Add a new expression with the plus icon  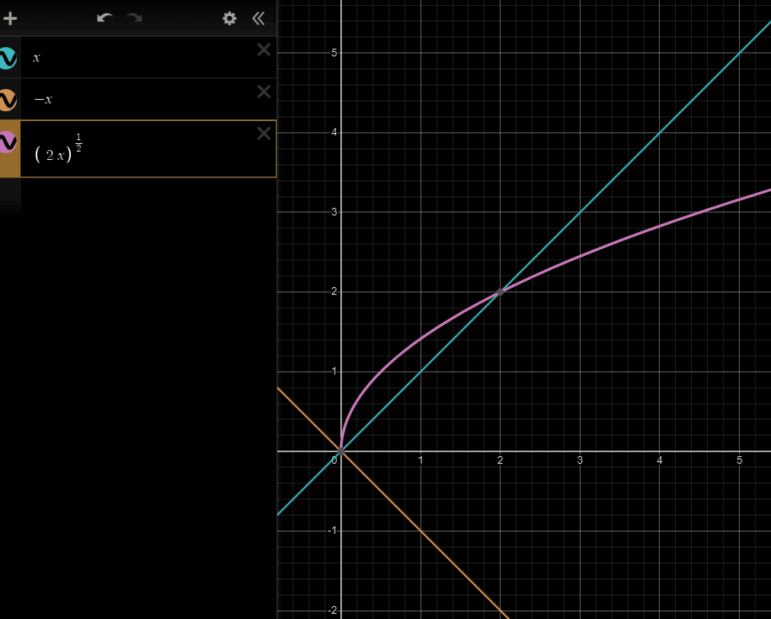click(10, 19)
